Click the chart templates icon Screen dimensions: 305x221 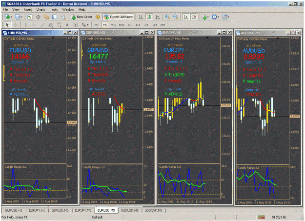[224, 17]
